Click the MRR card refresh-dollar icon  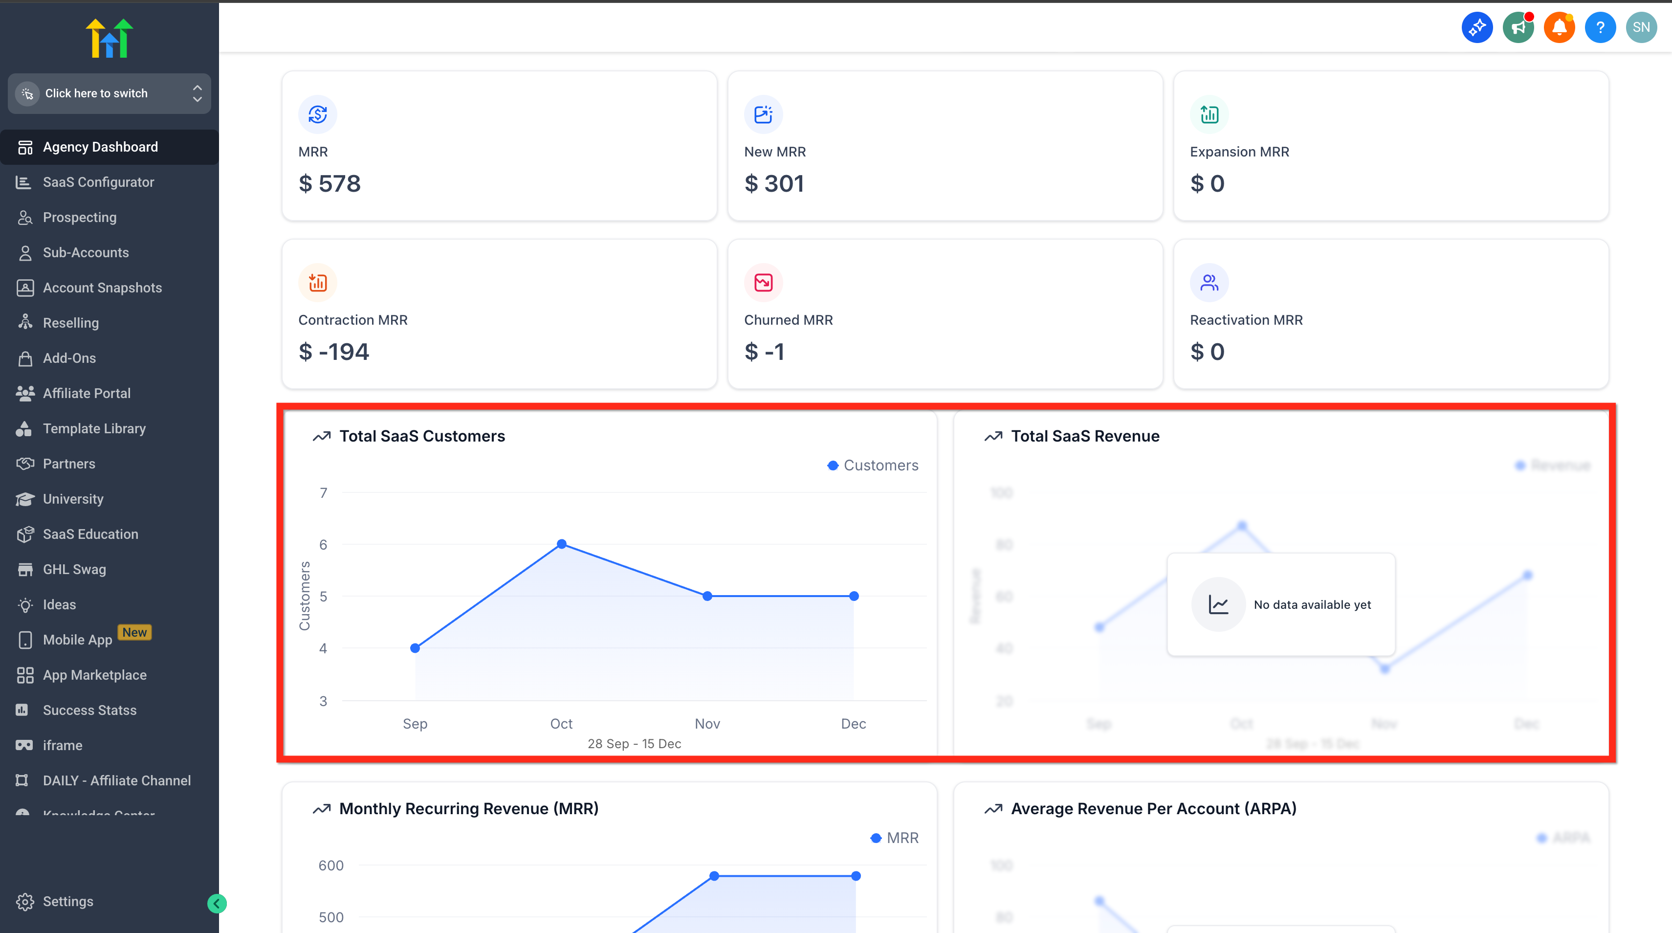pos(317,114)
